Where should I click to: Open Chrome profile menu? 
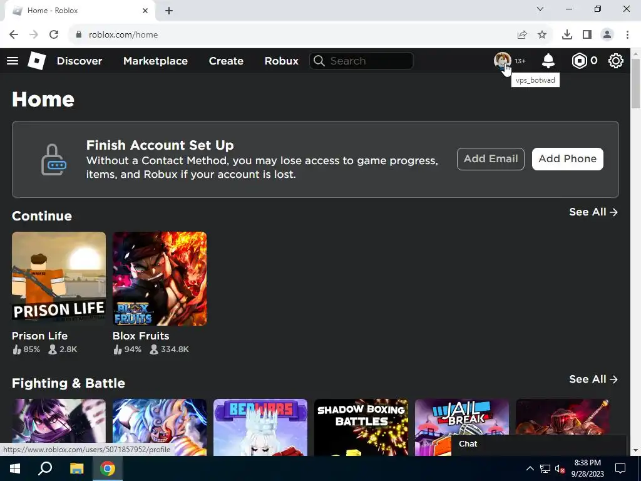pyautogui.click(x=607, y=35)
